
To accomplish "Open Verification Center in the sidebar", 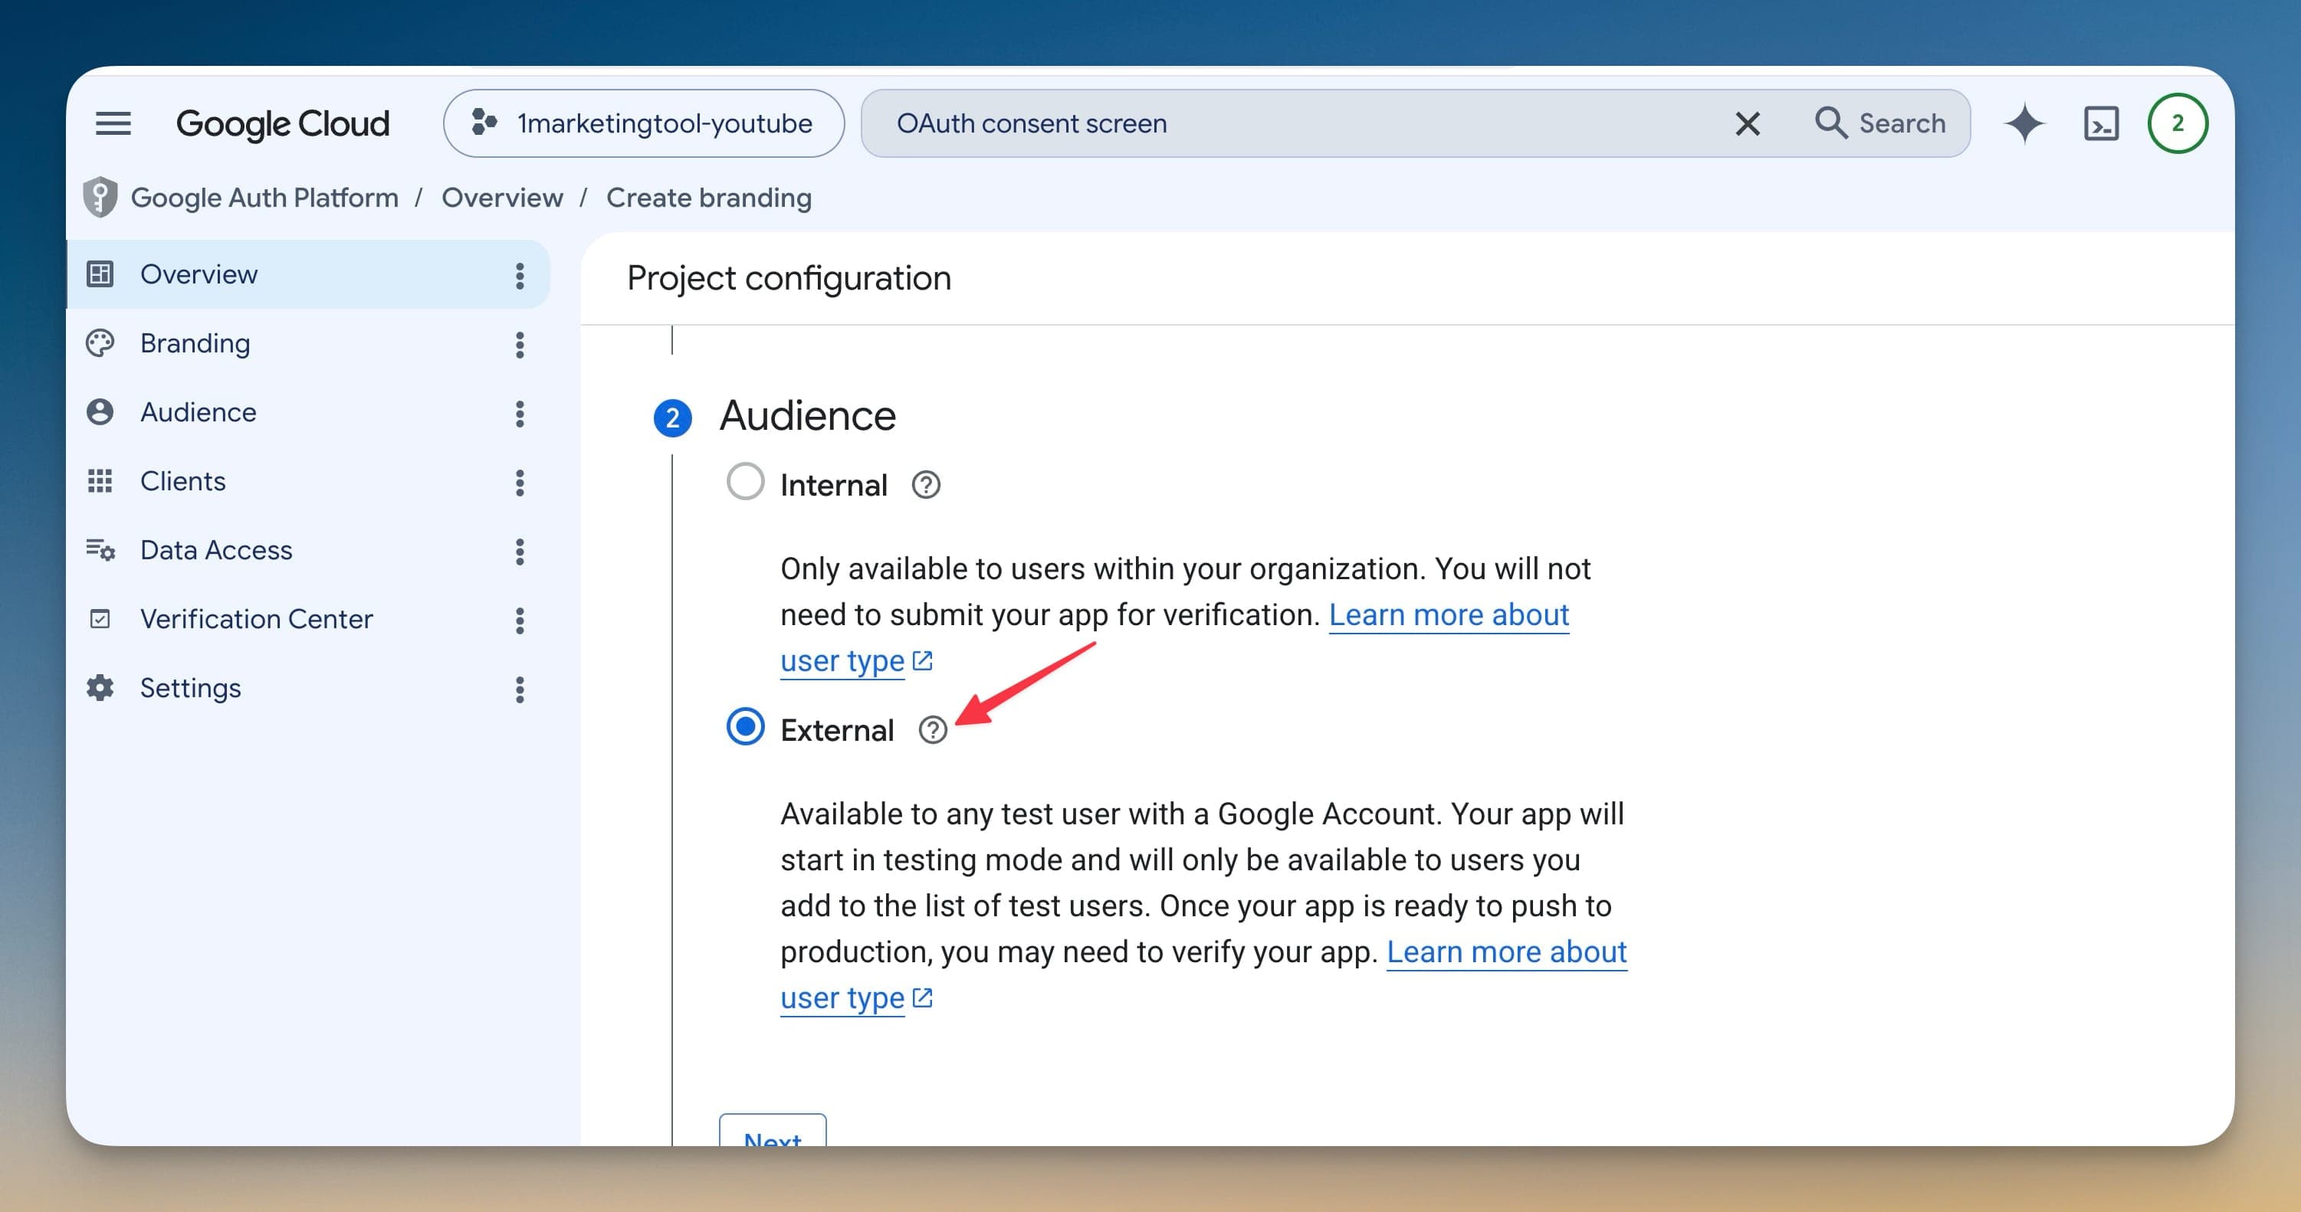I will [308, 618].
